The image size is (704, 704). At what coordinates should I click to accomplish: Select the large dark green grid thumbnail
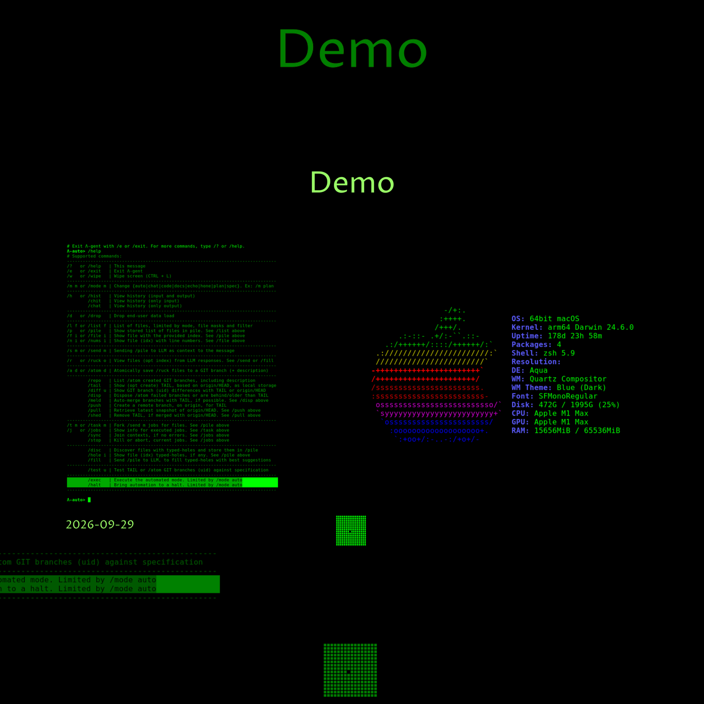(x=350, y=670)
